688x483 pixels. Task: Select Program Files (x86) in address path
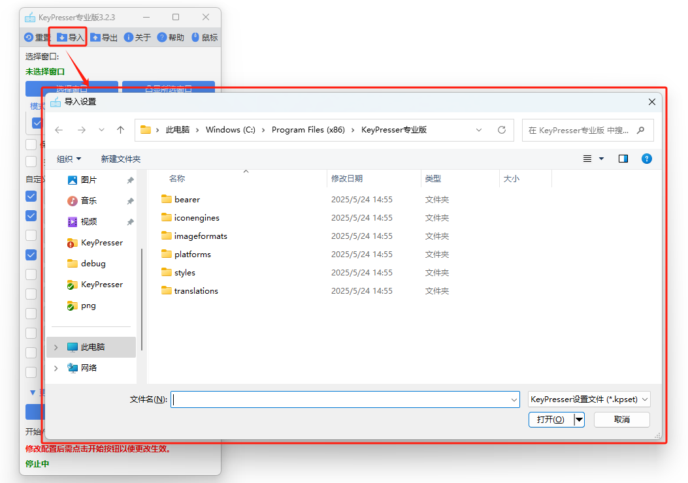click(308, 130)
